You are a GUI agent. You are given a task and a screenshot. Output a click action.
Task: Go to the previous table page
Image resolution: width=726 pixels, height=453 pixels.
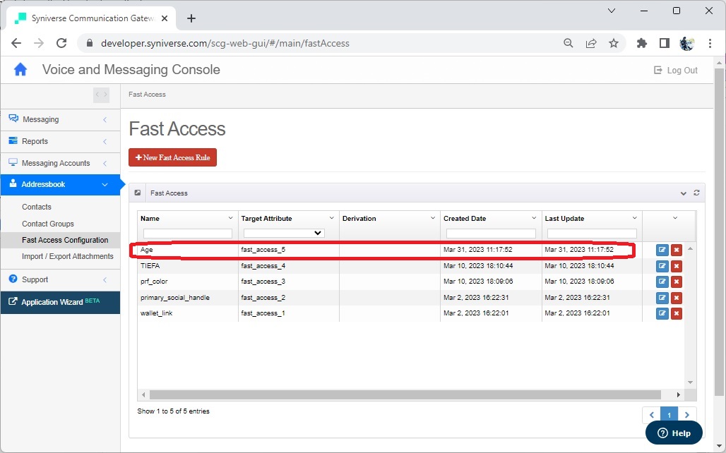click(651, 415)
